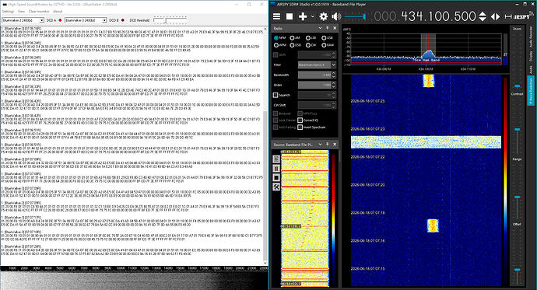537x290 pixels.
Task: Open the tools icon in Baseband File Player
Action: [x=276, y=187]
